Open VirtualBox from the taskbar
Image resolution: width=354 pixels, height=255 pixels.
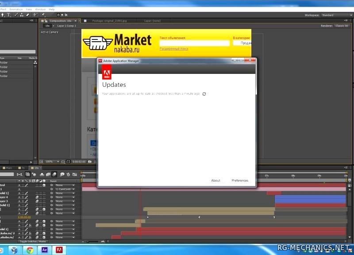click(14, 250)
